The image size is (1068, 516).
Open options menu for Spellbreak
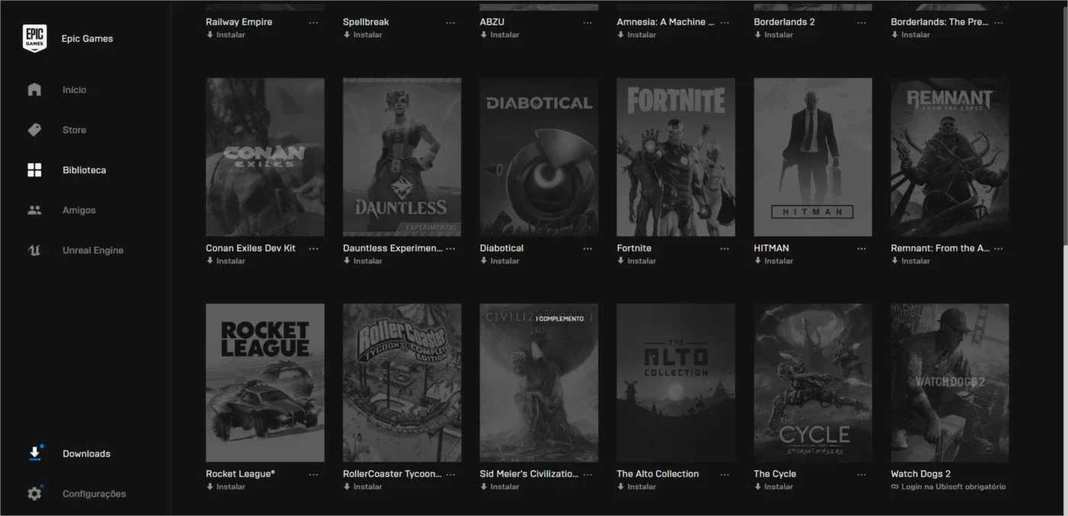tap(450, 23)
